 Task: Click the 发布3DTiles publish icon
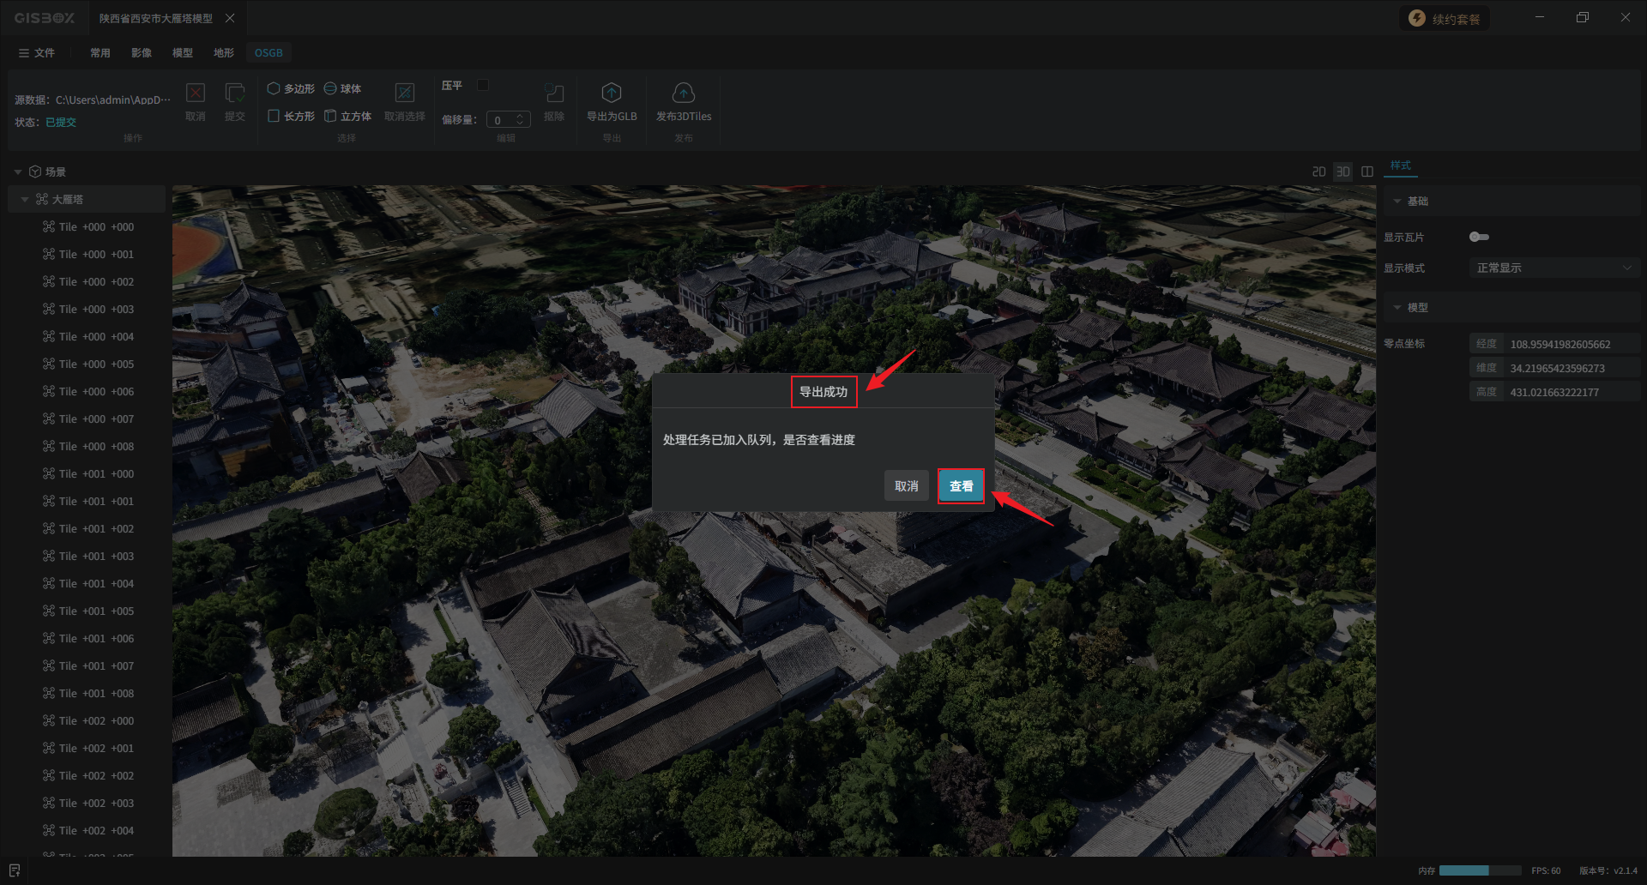click(683, 93)
